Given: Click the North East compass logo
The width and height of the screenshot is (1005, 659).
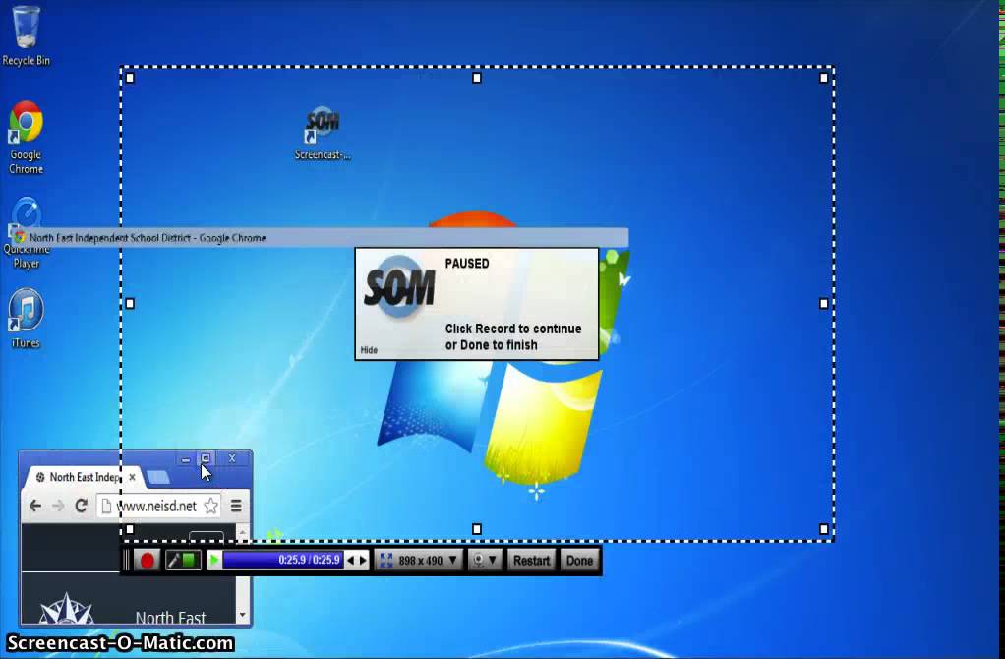Looking at the screenshot, I should click(66, 609).
